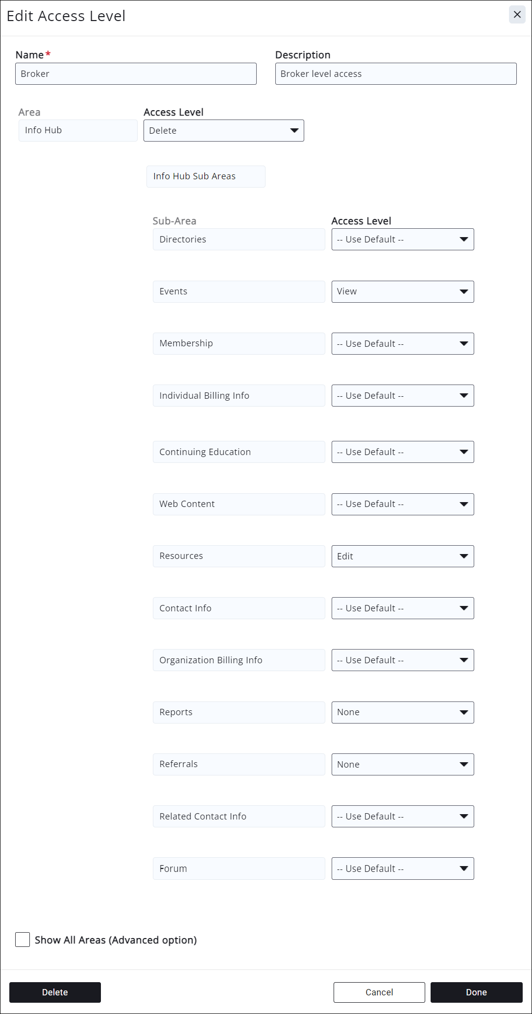Change Membership access level dropdown

[x=402, y=344]
